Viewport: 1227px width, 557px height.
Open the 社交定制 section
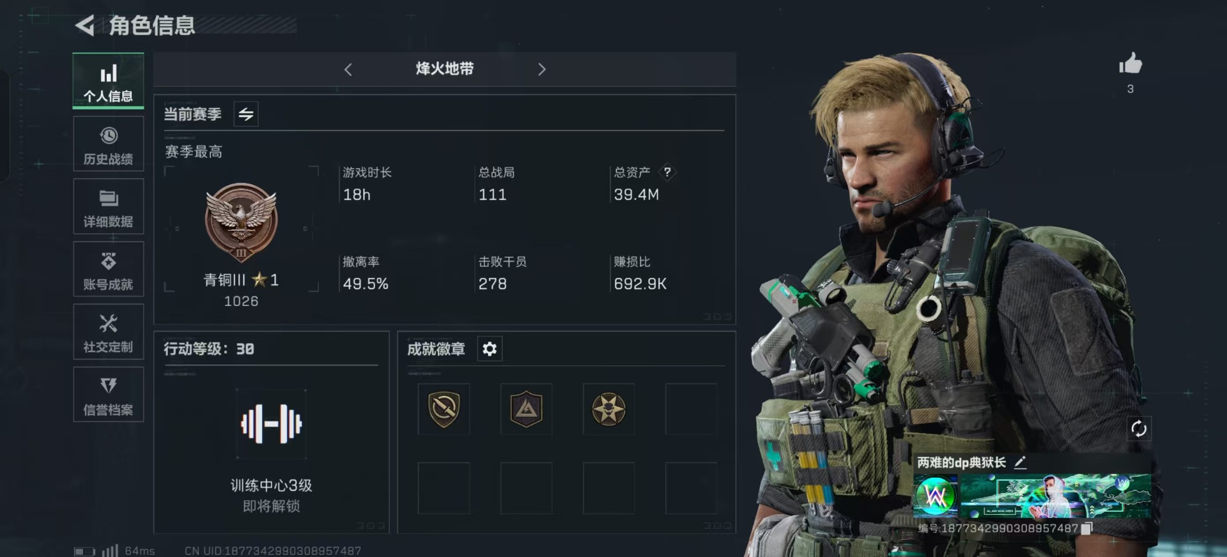point(109,332)
